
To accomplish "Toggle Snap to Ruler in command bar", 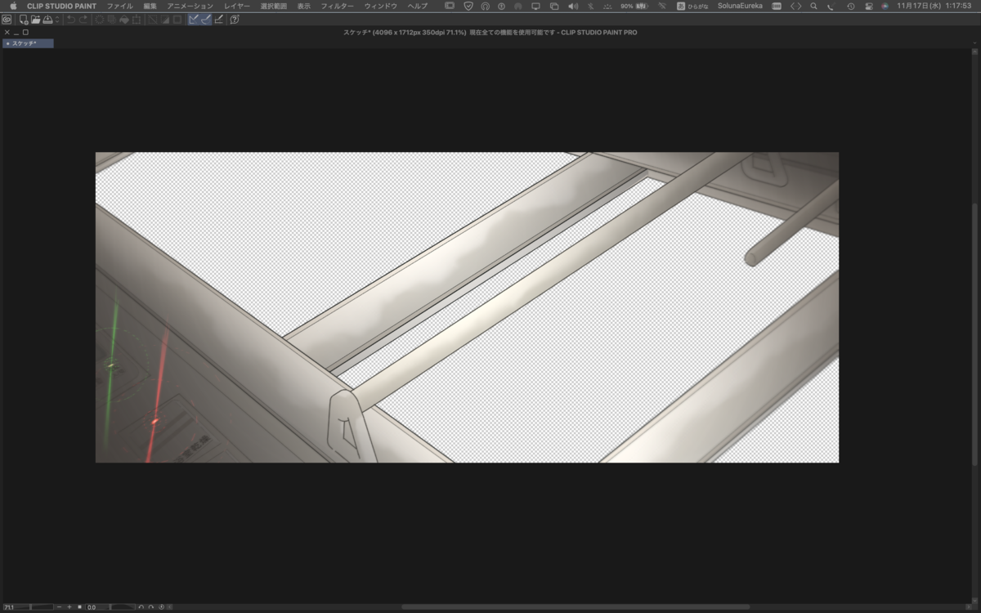I will pos(194,20).
